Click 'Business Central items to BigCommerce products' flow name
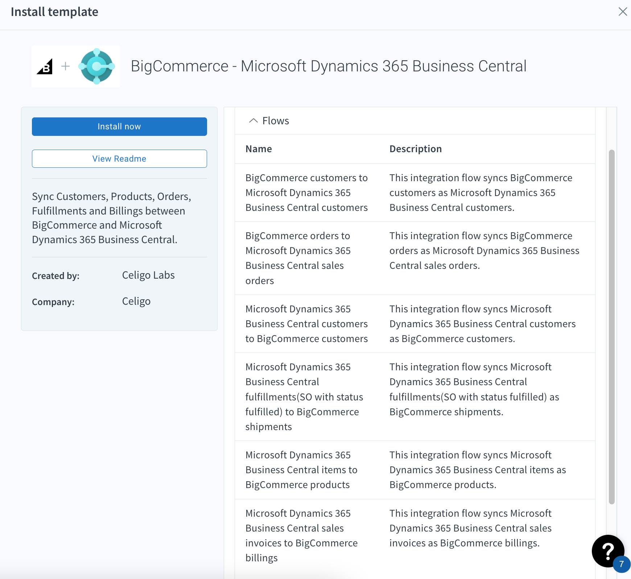The image size is (631, 579). point(301,470)
